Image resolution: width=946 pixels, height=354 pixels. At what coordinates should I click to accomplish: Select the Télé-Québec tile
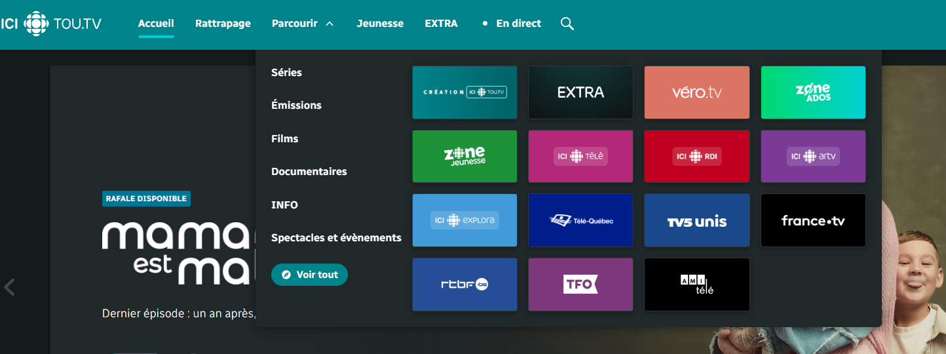tap(580, 220)
